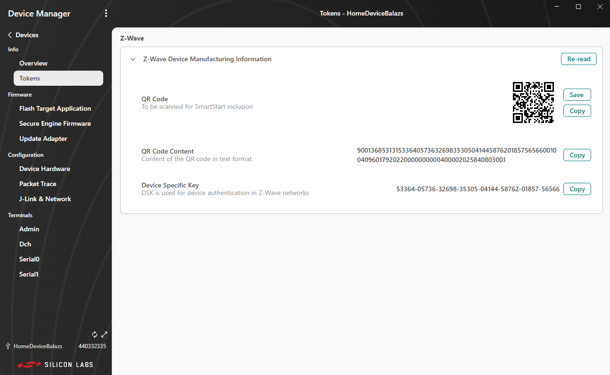
Task: Click the refresh icon near HomeDeviceBalazs
Action: click(95, 334)
